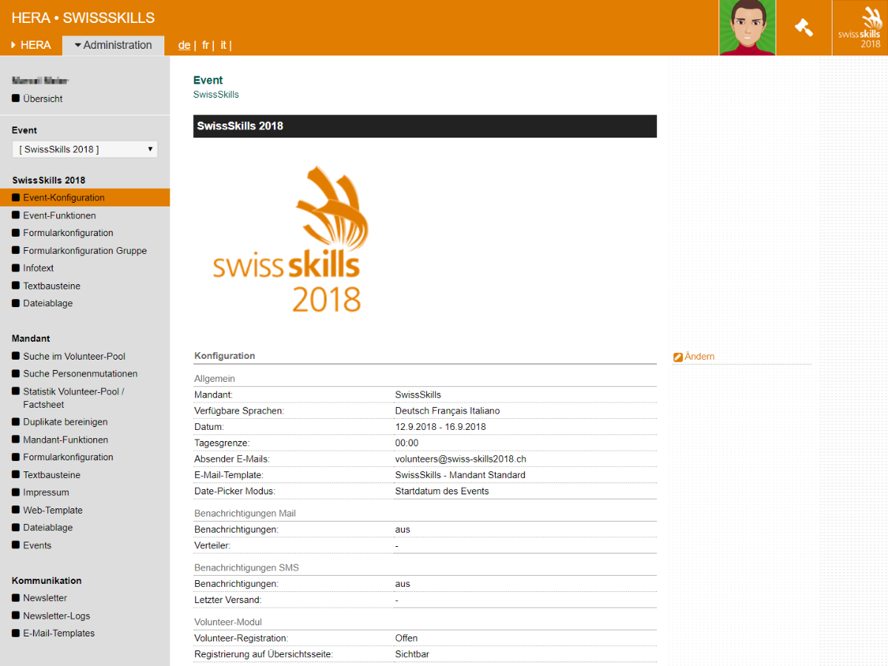Open Formularkonfiguration under SwissSkills 2018
888x666 pixels.
pyautogui.click(x=68, y=233)
